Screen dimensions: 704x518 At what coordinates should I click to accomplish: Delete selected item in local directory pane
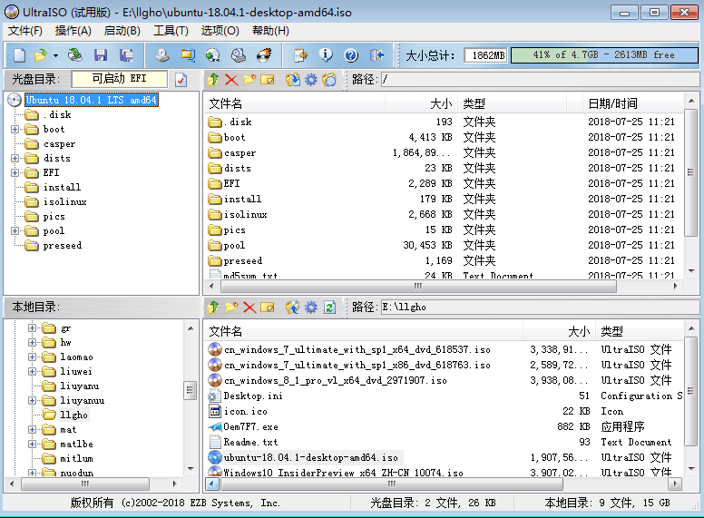(x=249, y=308)
